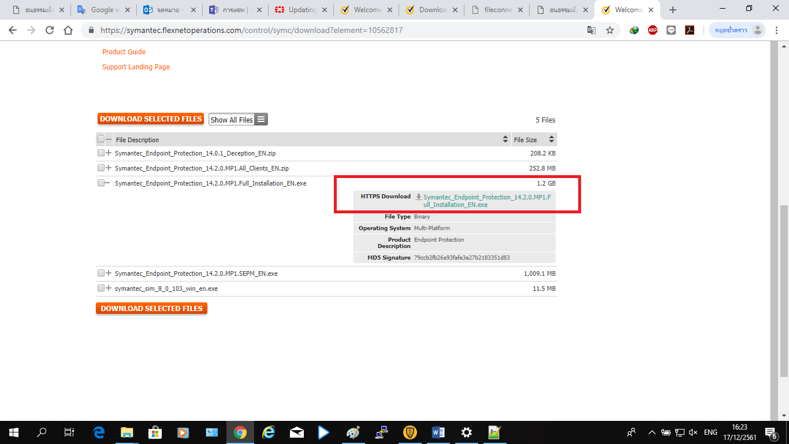
Task: Click the File Size column sort arrows
Action: point(551,140)
